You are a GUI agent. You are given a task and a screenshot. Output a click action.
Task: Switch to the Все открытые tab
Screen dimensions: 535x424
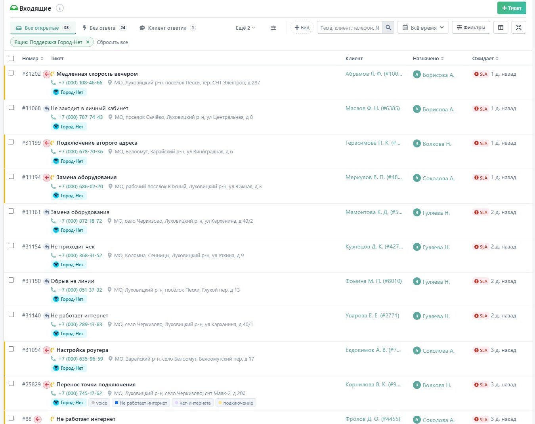(x=43, y=28)
